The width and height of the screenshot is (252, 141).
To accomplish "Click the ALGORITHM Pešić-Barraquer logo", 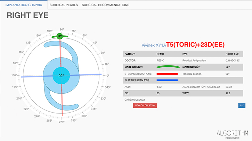I will pyautogui.click(x=232, y=134).
